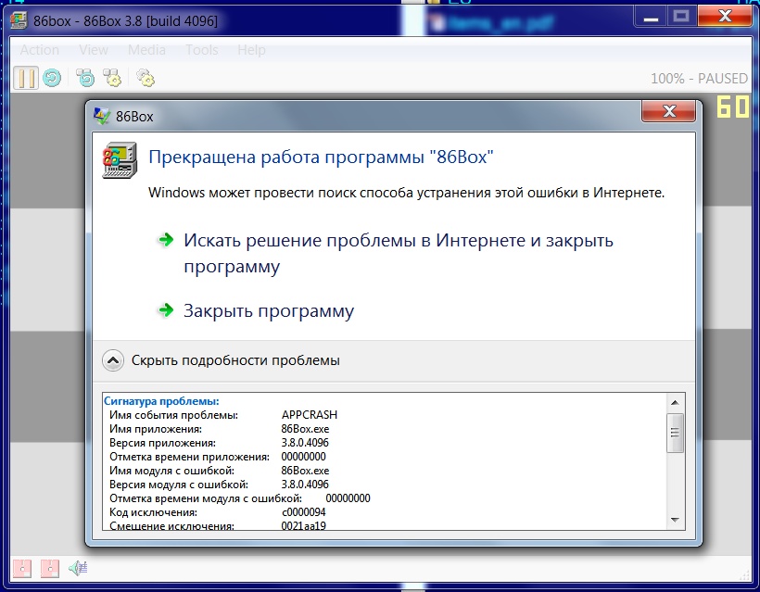The height and width of the screenshot is (592, 760).
Task: Close the 86Box crash dialog
Action: 669,111
